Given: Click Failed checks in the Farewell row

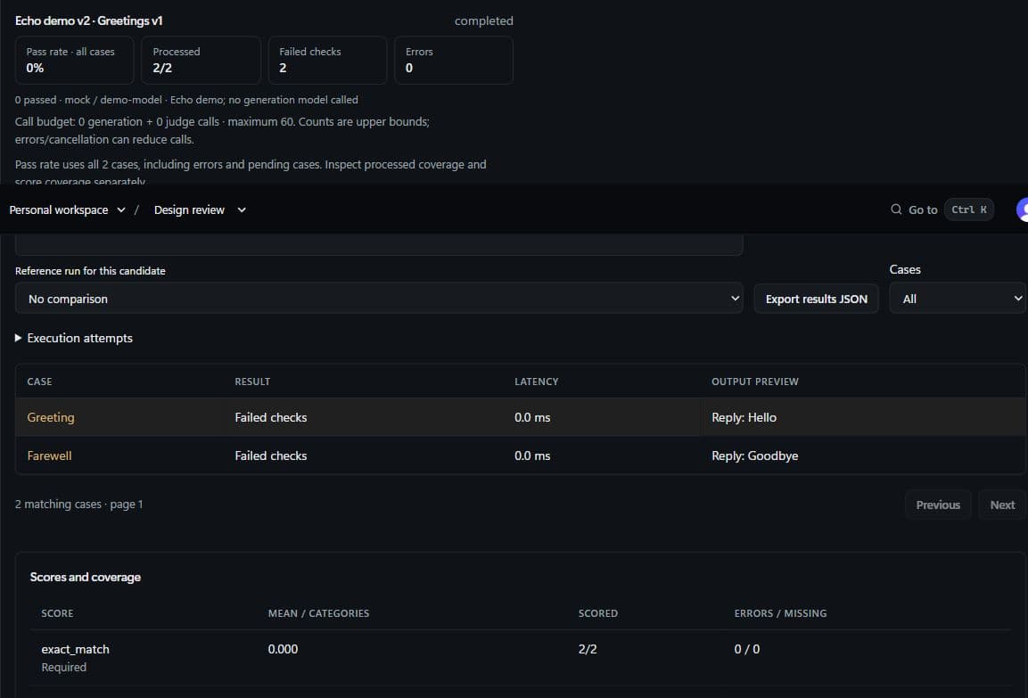Looking at the screenshot, I should (271, 456).
